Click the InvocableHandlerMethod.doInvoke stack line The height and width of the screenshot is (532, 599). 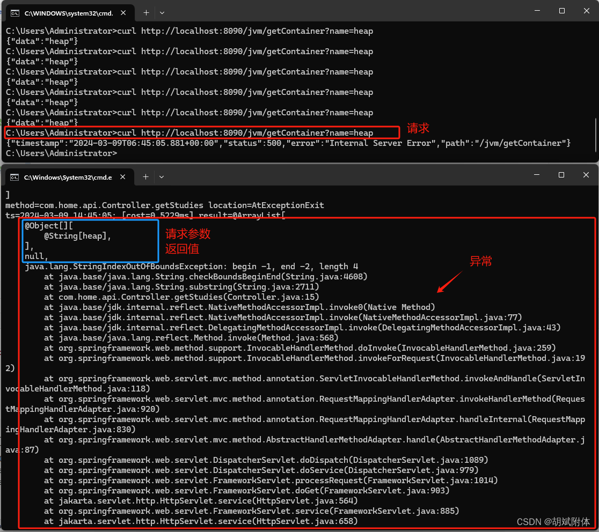tap(299, 348)
